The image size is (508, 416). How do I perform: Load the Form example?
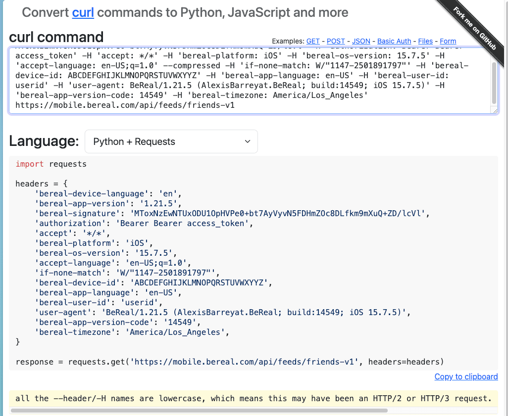[x=448, y=41]
